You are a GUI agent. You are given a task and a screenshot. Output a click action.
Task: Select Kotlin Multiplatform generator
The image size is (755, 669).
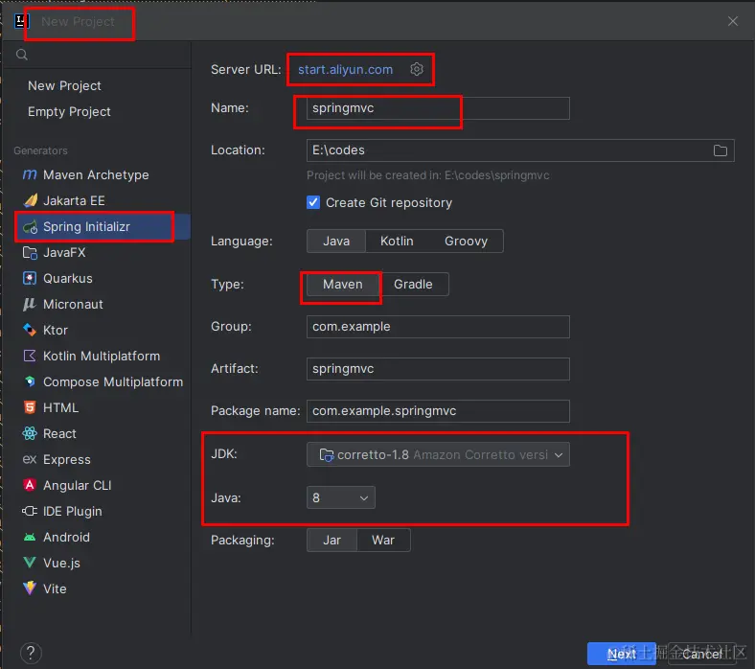click(102, 356)
